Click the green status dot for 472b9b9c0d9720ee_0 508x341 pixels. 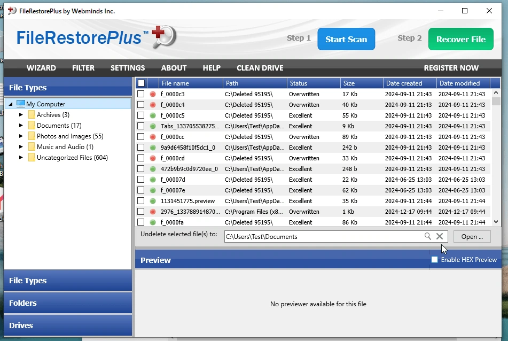pos(153,169)
